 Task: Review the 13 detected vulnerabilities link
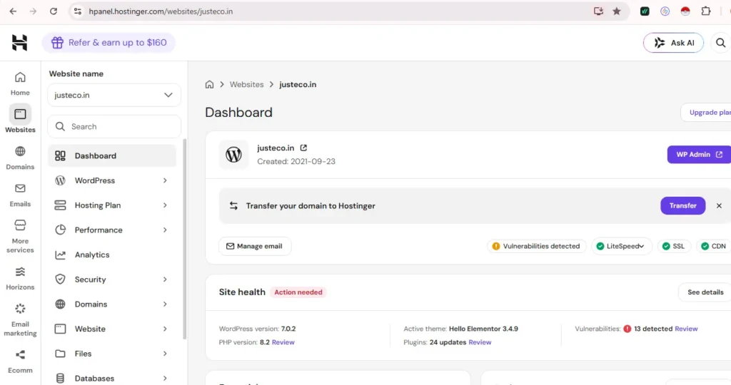[686, 329]
